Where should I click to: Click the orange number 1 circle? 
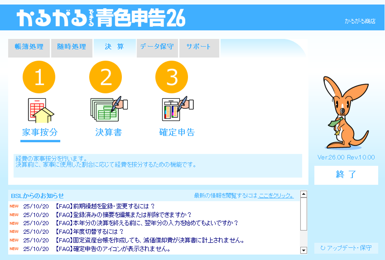pyautogui.click(x=39, y=77)
